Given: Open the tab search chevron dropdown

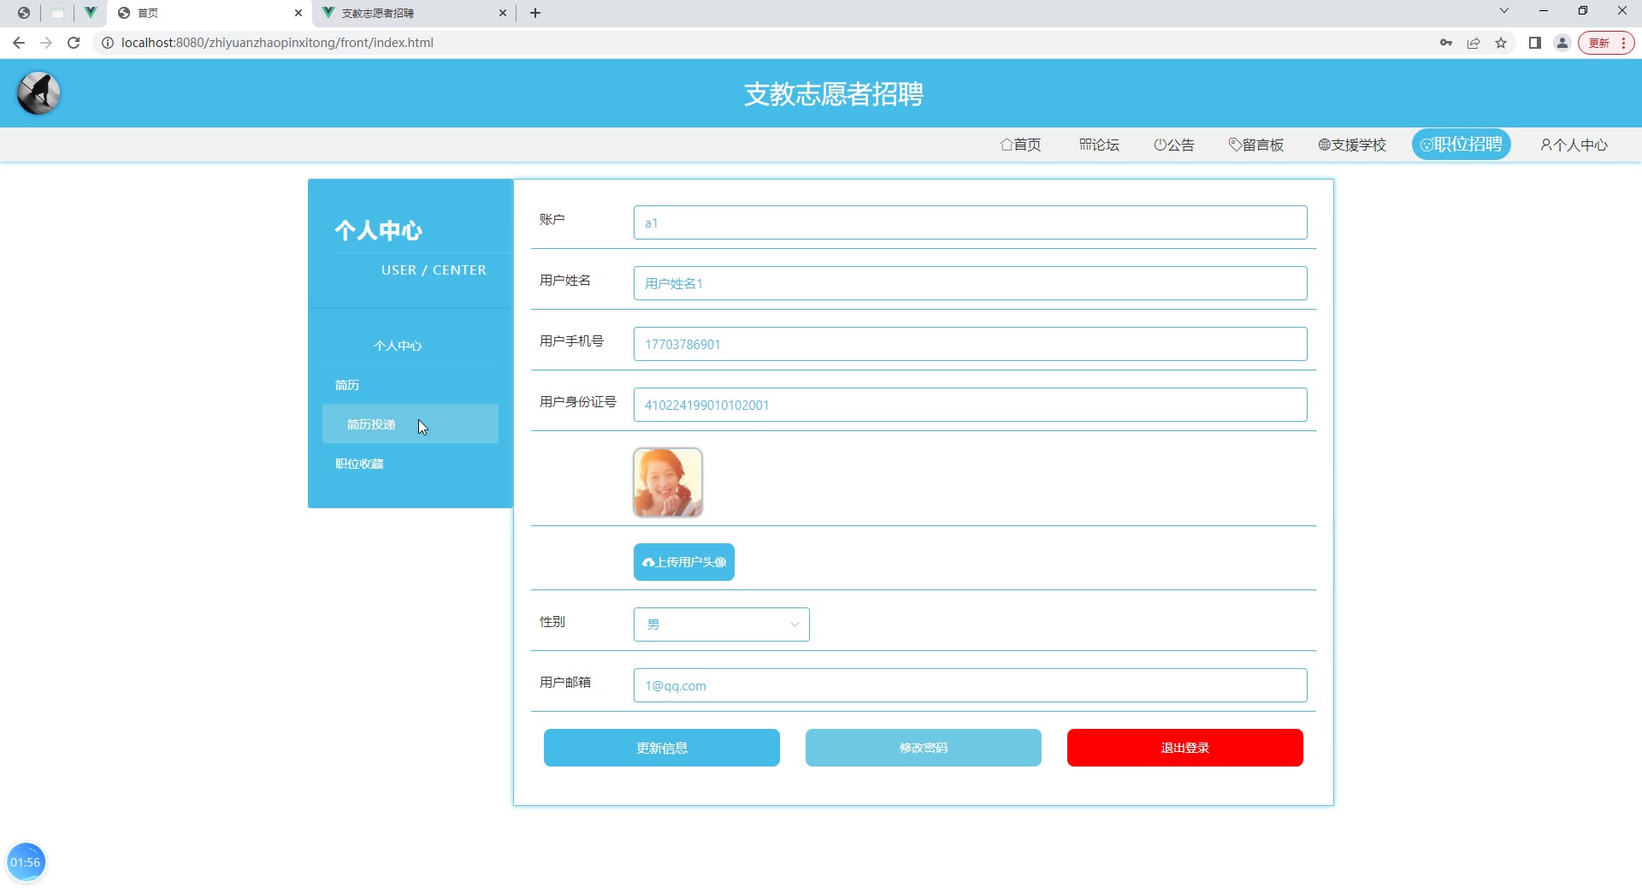Looking at the screenshot, I should click(1503, 11).
